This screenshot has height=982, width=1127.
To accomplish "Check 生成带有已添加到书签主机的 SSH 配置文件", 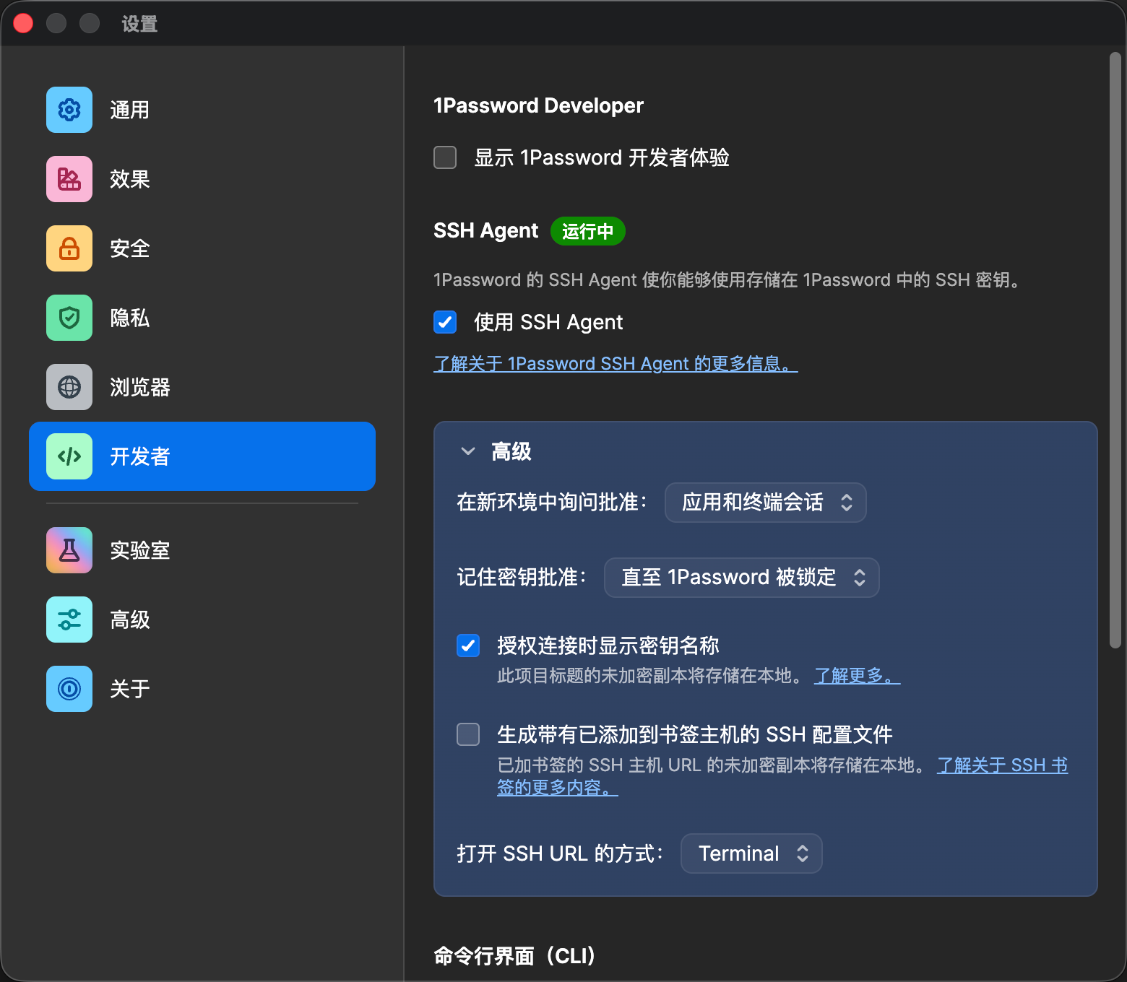I will (468, 734).
